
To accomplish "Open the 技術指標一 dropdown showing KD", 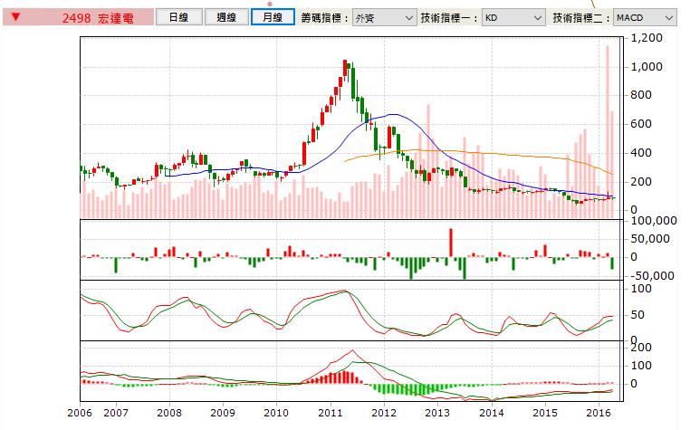I will click(513, 17).
